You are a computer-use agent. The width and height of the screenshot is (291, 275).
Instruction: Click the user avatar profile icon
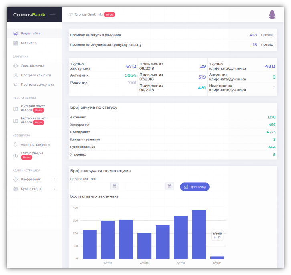click(x=272, y=15)
